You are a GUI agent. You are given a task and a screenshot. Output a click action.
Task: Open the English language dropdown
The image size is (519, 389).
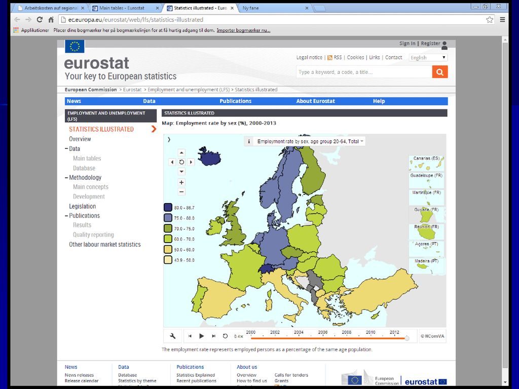click(x=428, y=58)
